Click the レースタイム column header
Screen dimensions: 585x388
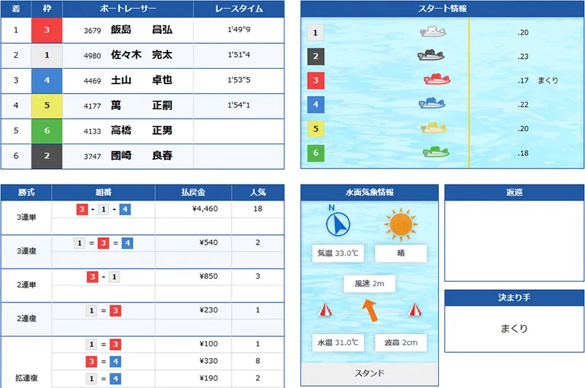pyautogui.click(x=239, y=9)
